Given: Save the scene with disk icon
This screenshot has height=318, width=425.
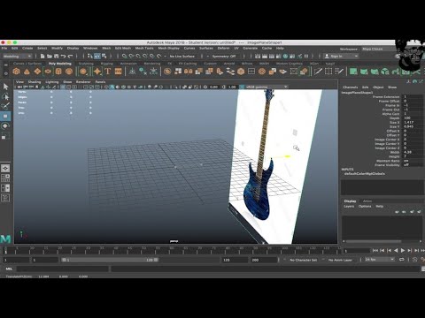Looking at the screenshot, I should point(56,56).
